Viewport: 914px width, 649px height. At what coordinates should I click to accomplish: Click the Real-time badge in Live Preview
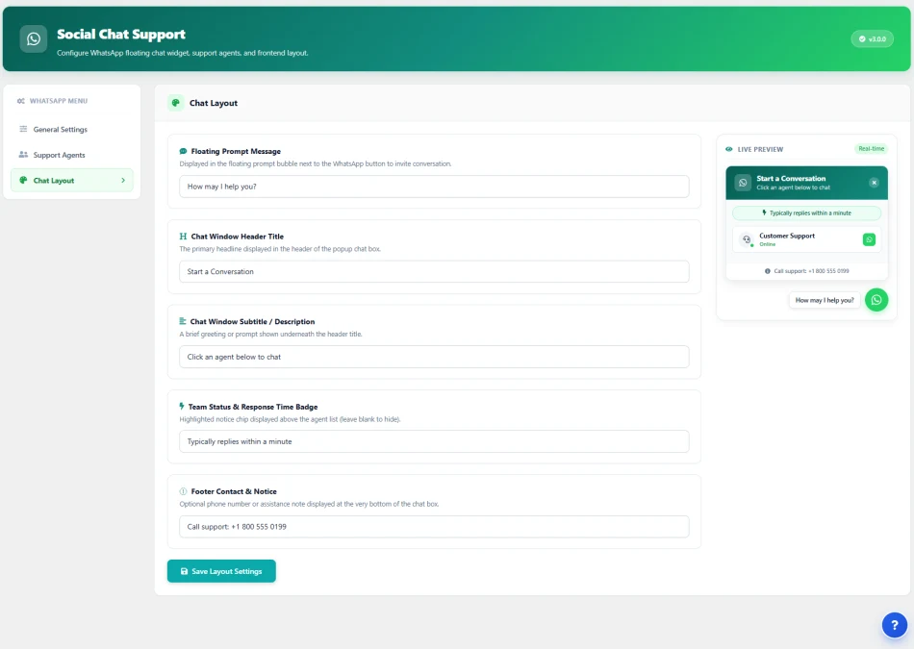[872, 149]
